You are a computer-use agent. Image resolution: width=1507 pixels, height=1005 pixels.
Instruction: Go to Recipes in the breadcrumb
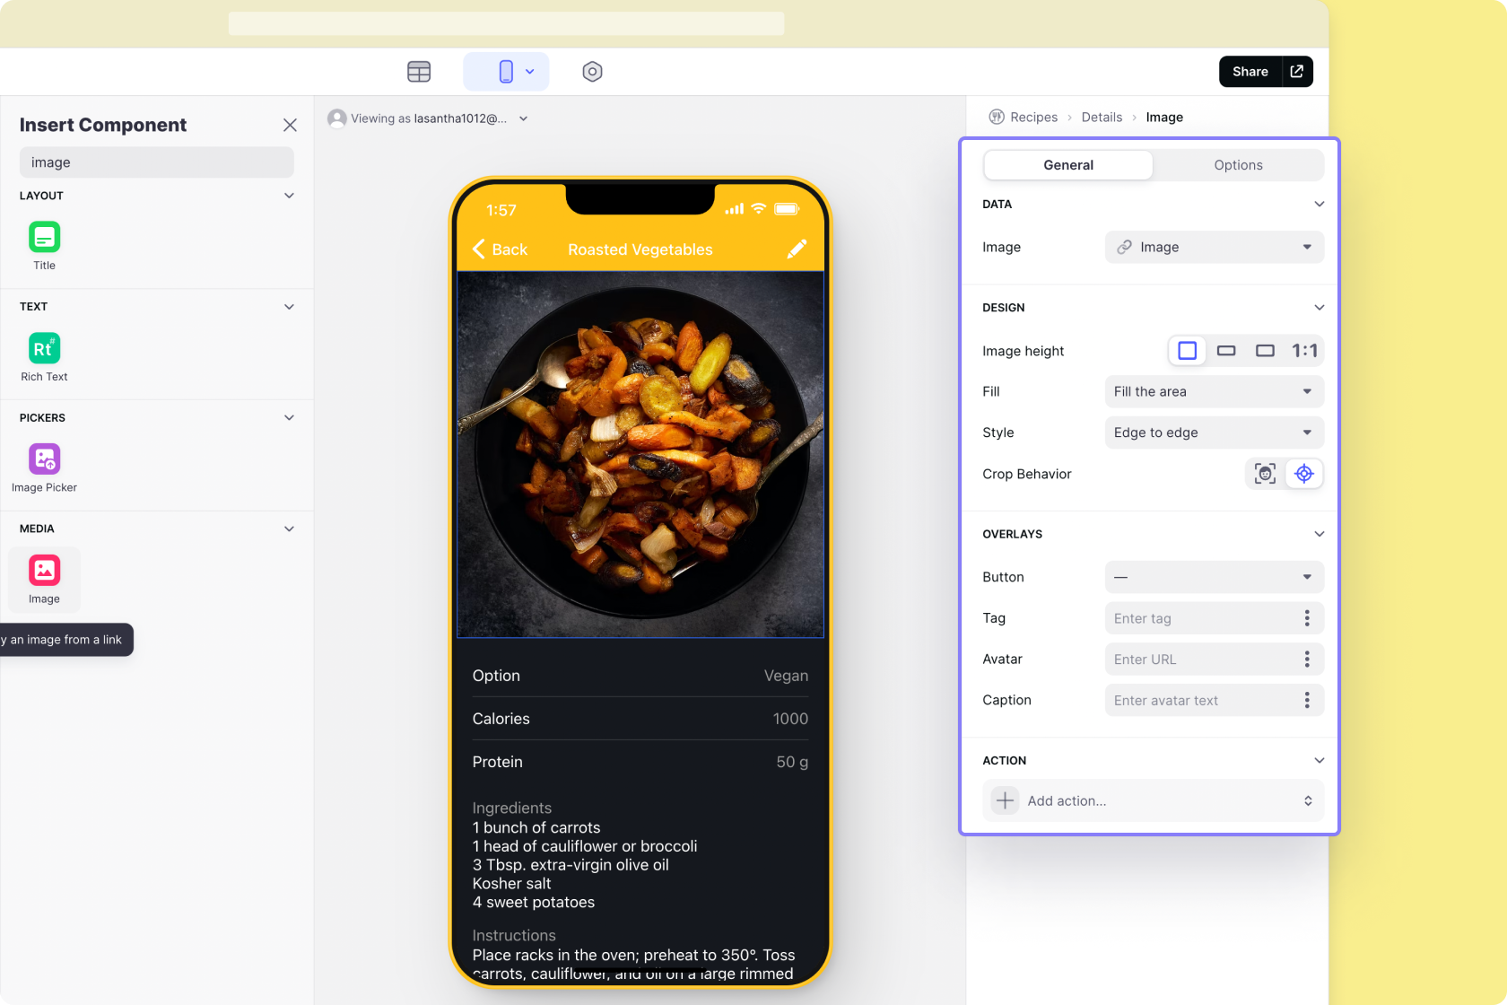click(1033, 118)
